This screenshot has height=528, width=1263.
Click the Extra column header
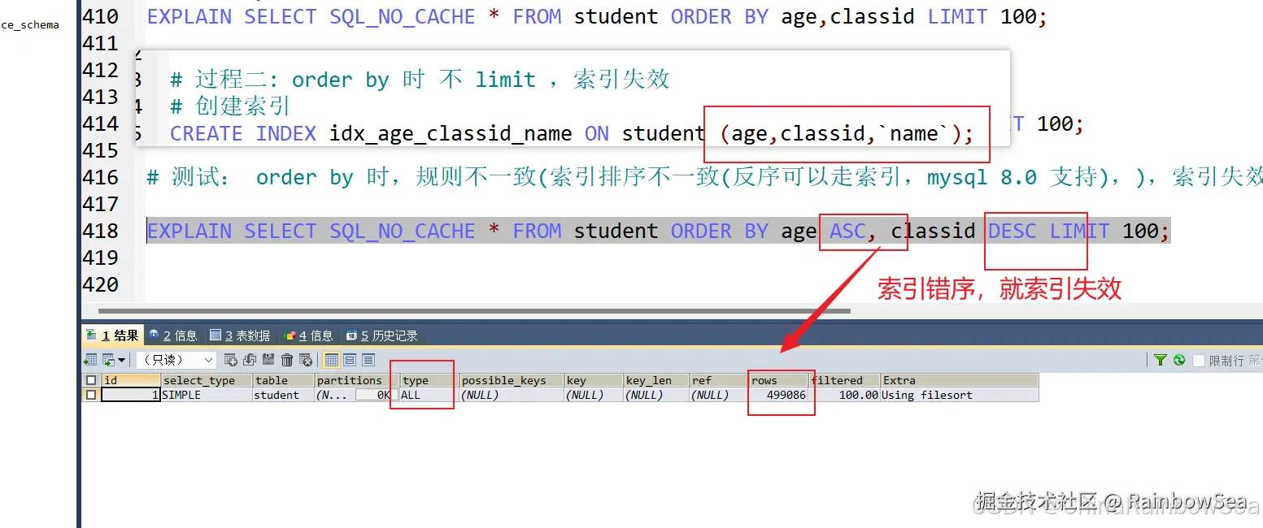[960, 380]
